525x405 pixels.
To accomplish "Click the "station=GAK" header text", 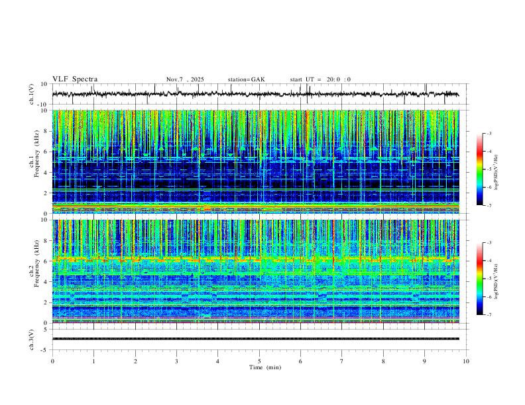I will click(246, 79).
